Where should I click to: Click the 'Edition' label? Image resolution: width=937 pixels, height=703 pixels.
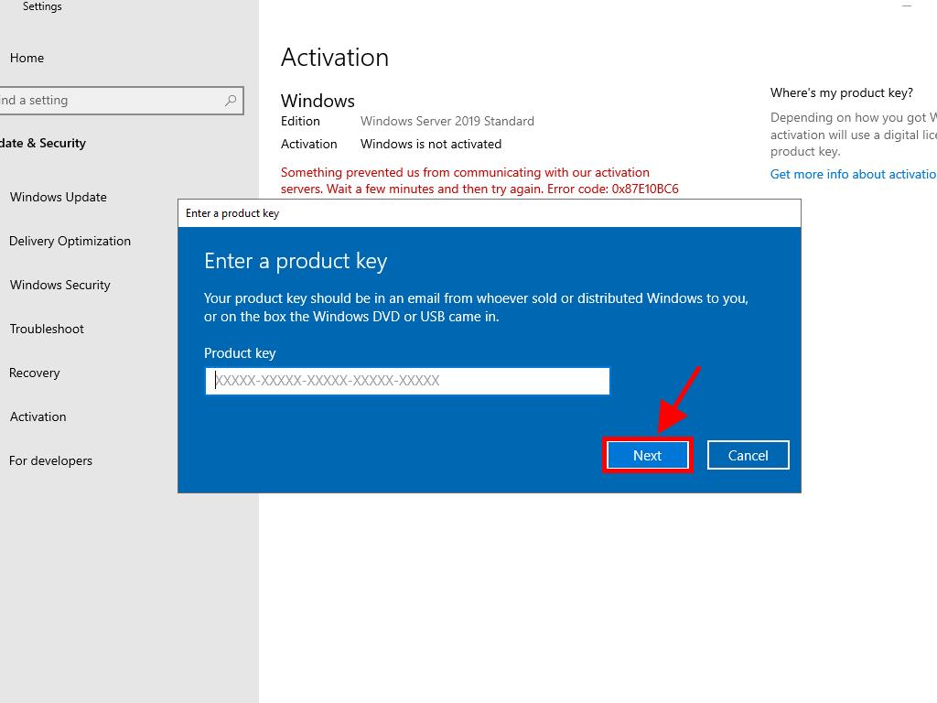tap(300, 122)
